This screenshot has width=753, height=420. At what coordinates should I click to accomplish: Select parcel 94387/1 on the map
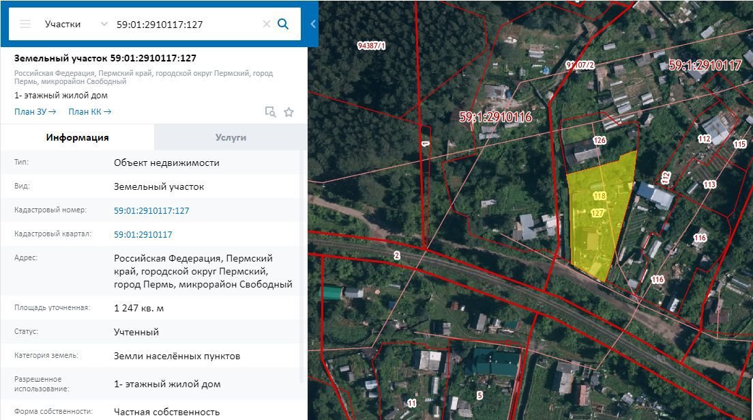[x=371, y=46]
